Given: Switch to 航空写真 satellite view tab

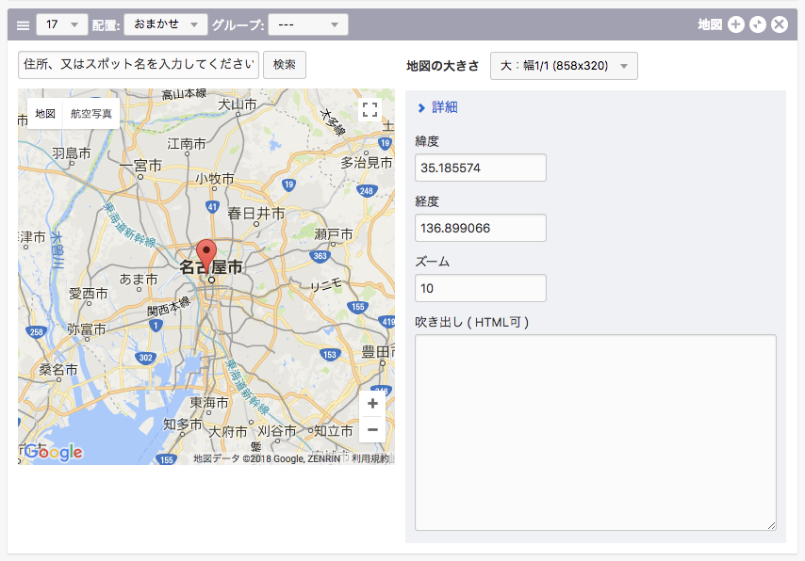Looking at the screenshot, I should coord(90,113).
